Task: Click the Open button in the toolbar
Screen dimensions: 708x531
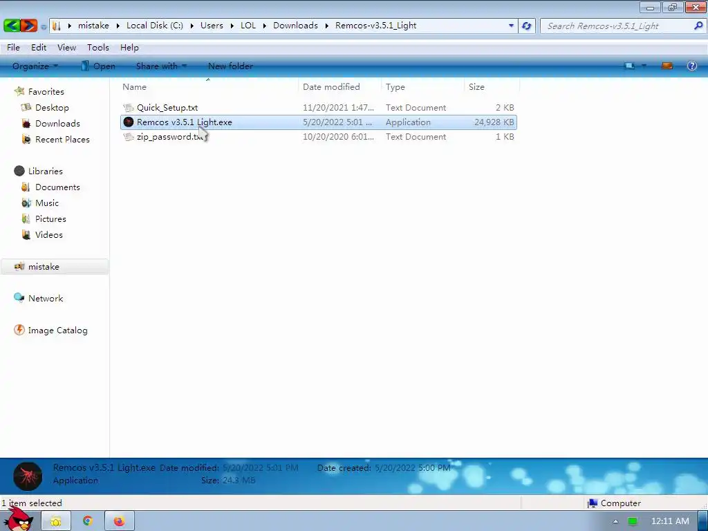Action: tap(98, 66)
